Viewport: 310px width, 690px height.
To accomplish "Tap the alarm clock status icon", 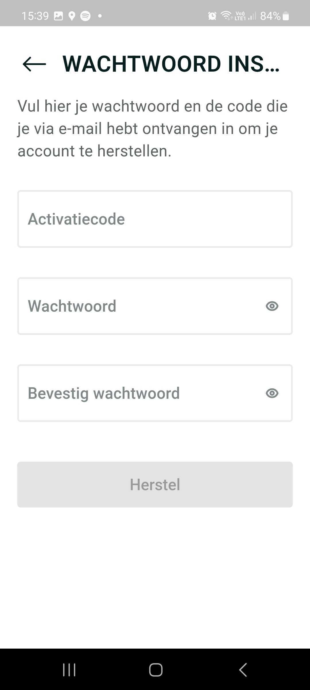I will click(211, 16).
